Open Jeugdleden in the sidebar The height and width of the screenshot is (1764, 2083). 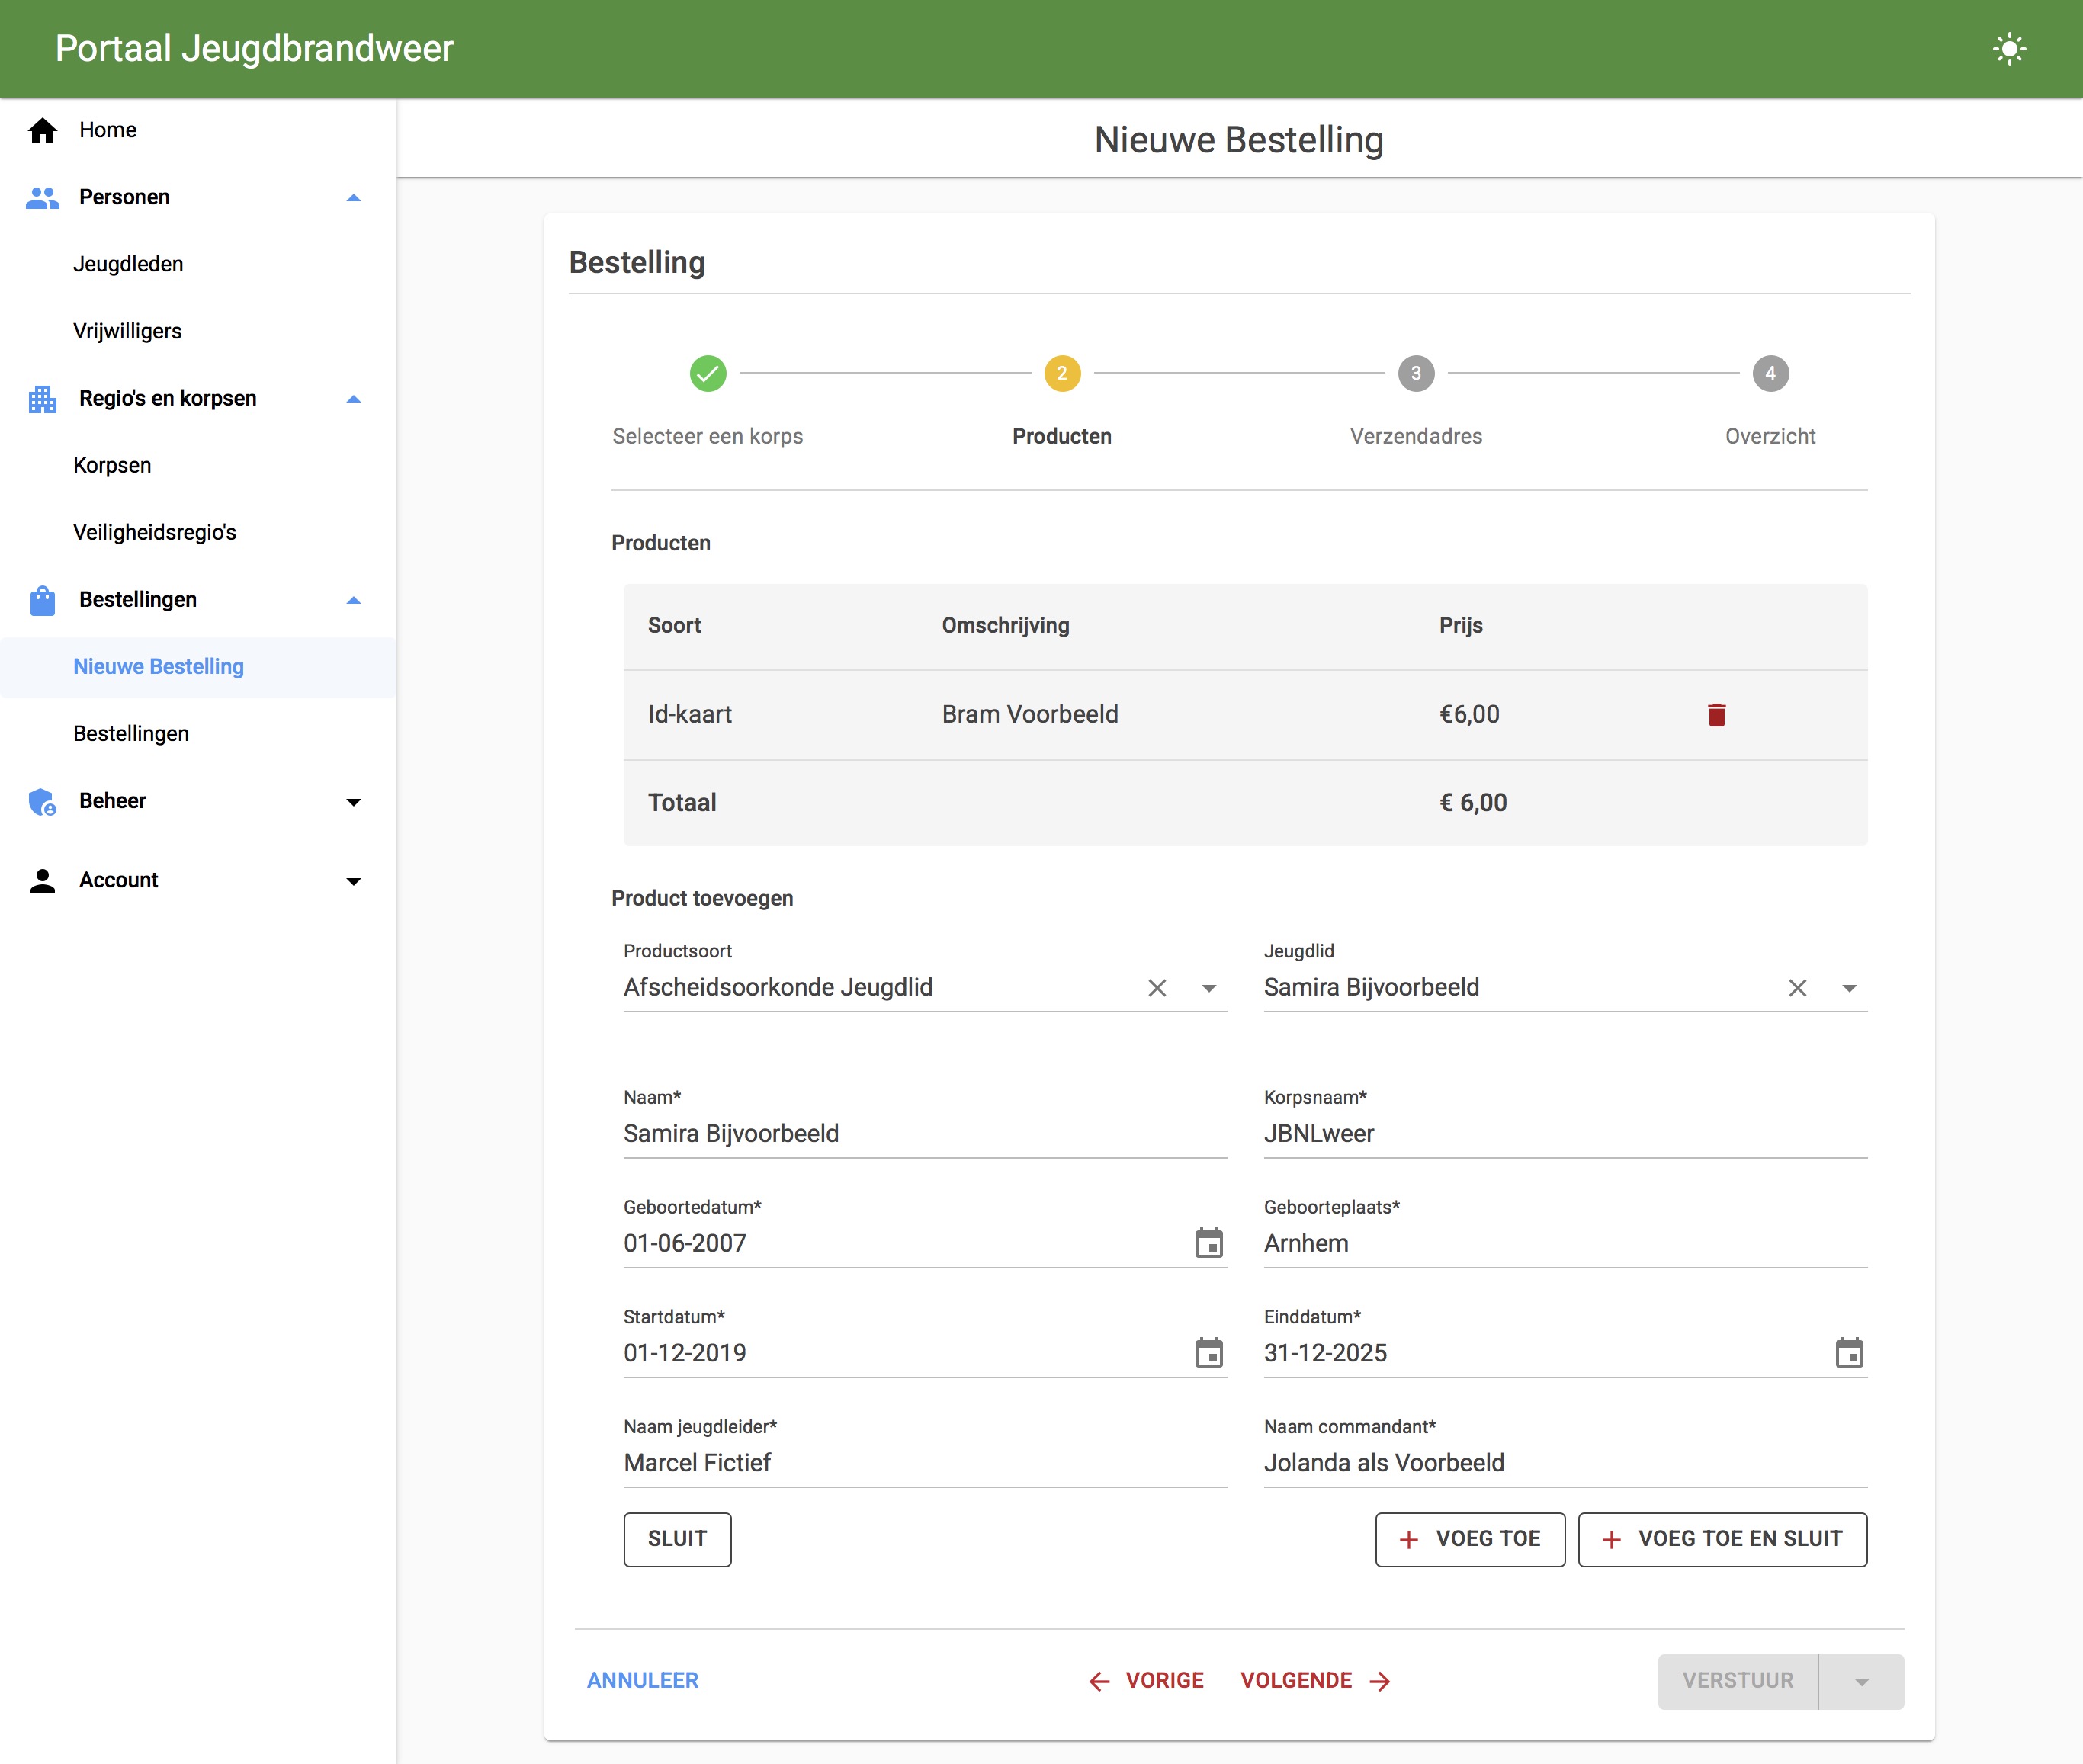click(x=128, y=264)
